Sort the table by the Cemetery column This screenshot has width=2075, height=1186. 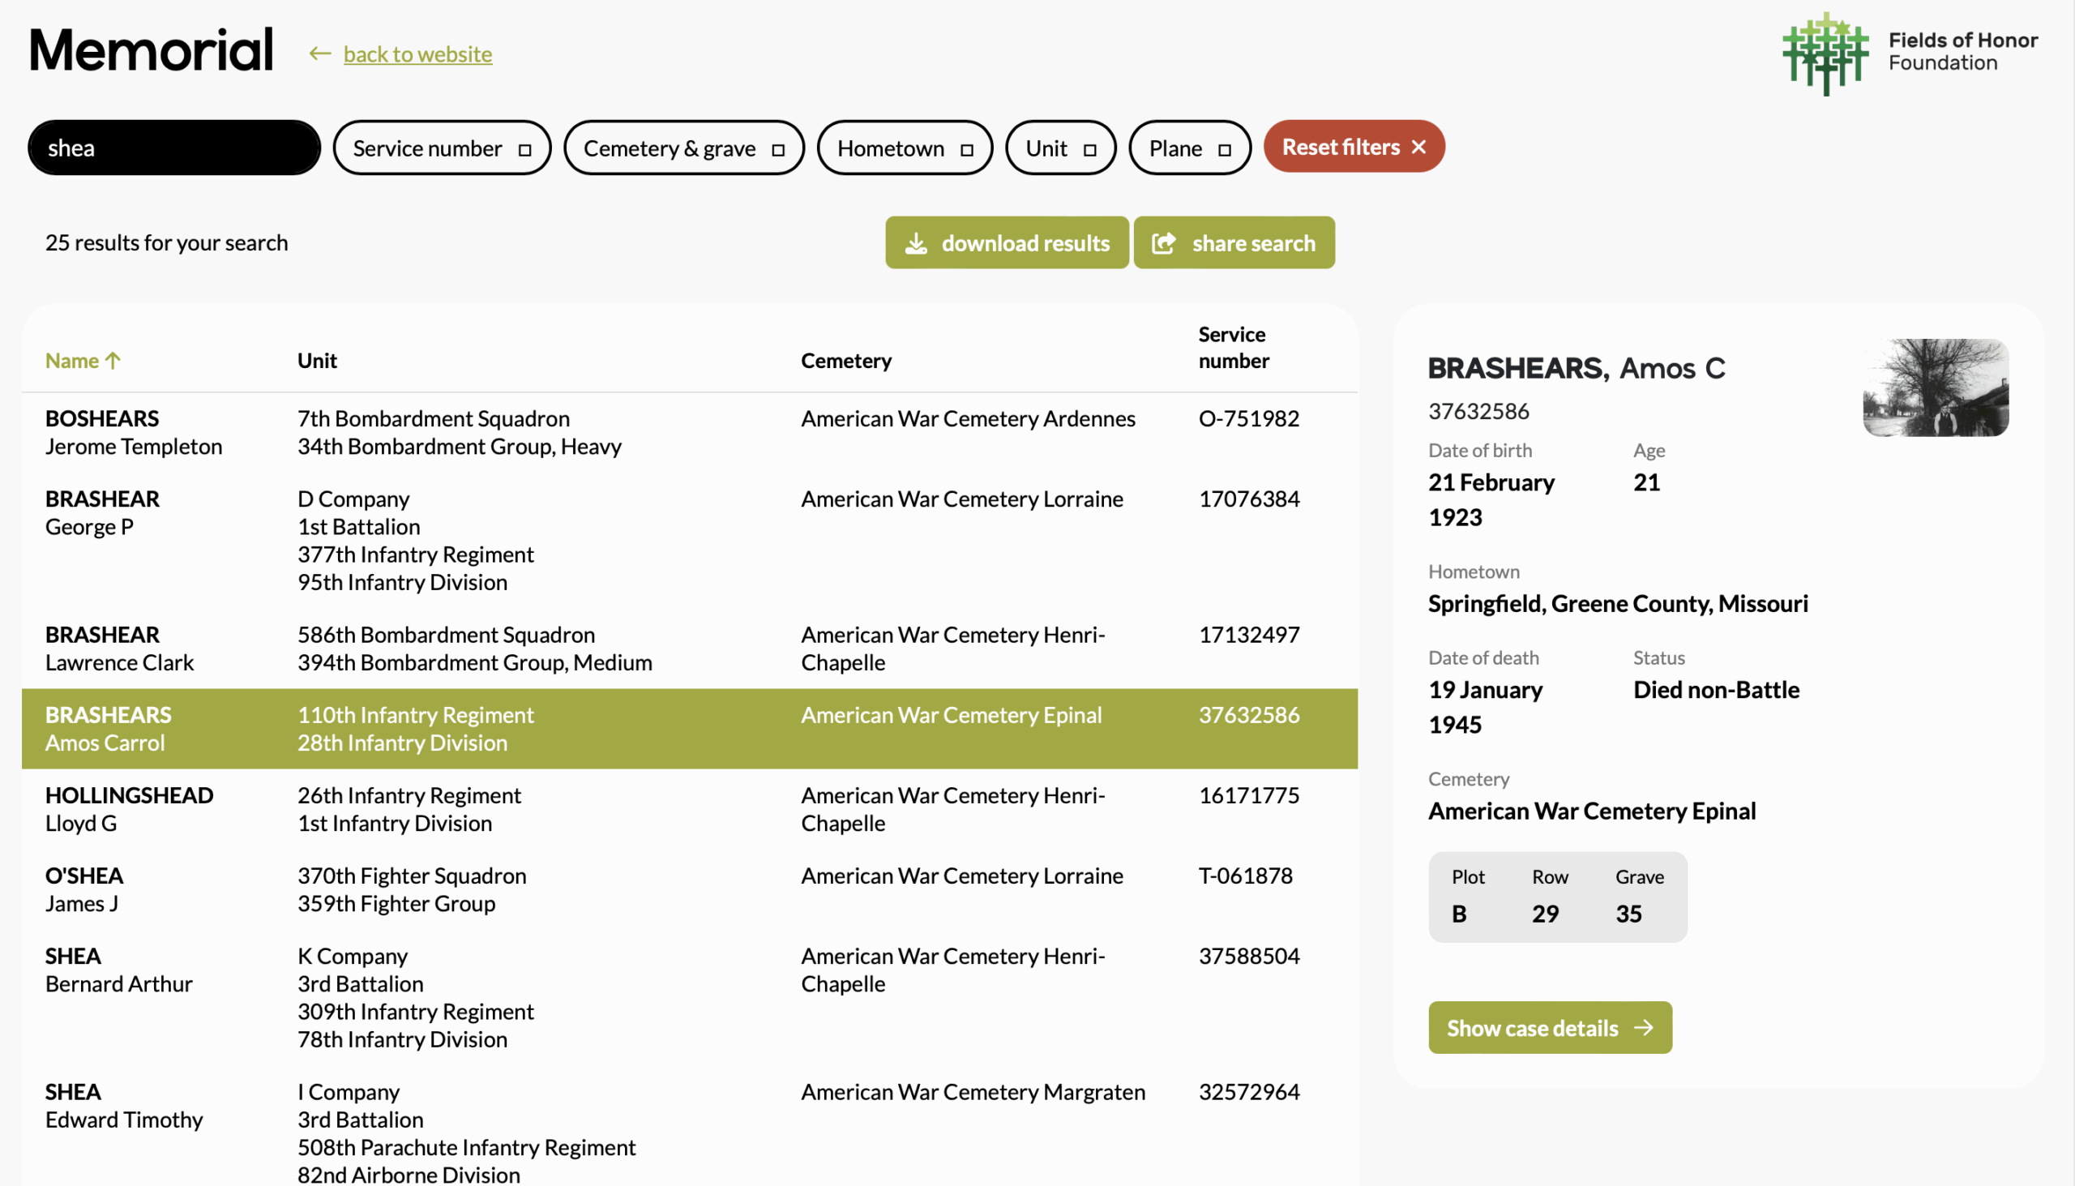coord(846,361)
